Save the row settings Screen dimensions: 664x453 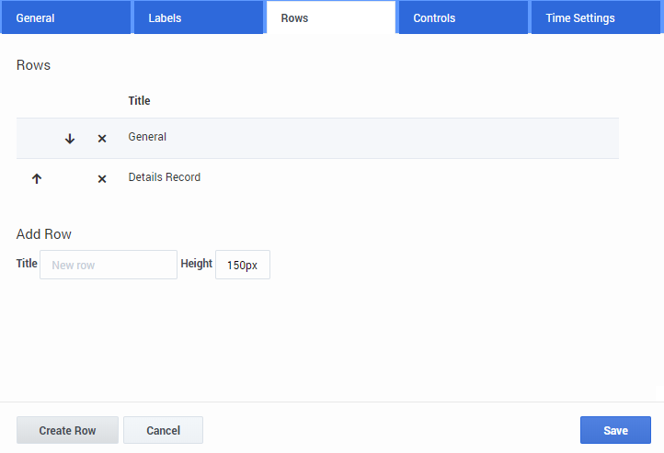[615, 430]
